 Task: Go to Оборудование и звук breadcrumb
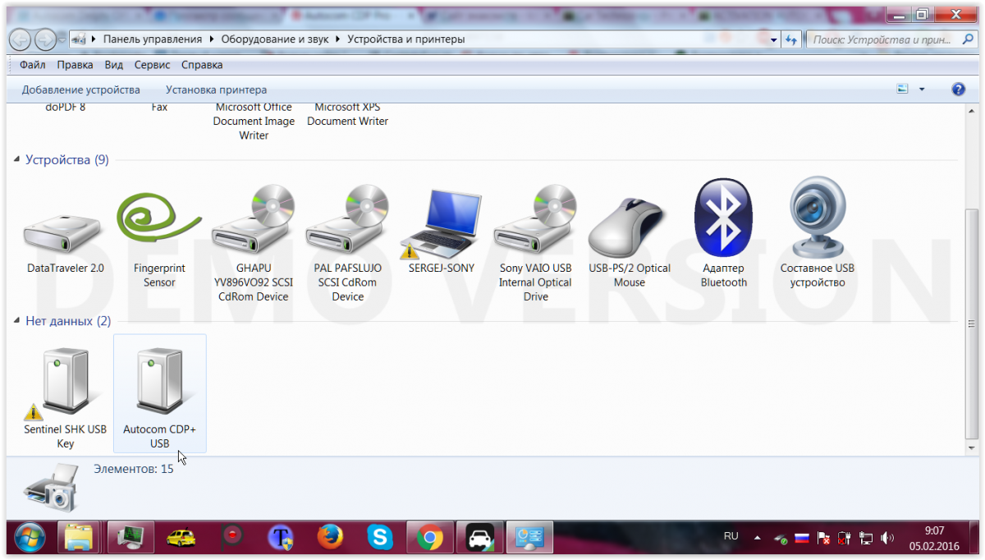(x=276, y=39)
